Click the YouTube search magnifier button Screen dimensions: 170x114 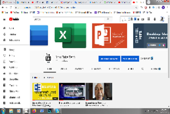click(108, 19)
